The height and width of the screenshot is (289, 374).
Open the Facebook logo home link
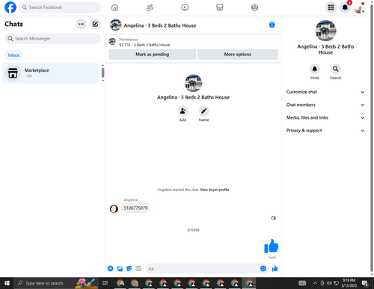pos(10,7)
